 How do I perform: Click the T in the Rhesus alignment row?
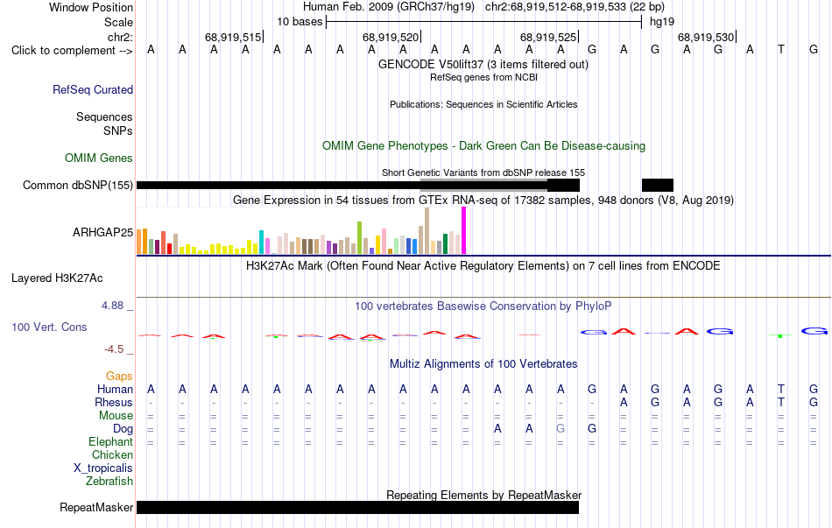[781, 403]
